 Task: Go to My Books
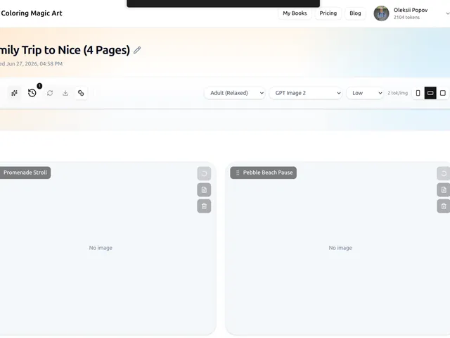tap(295, 13)
